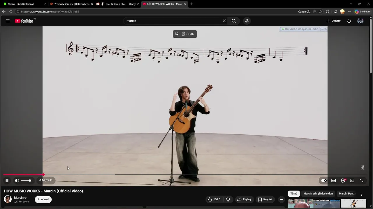This screenshot has width=373, height=209.
Task: Dislike the video
Action: tap(228, 199)
